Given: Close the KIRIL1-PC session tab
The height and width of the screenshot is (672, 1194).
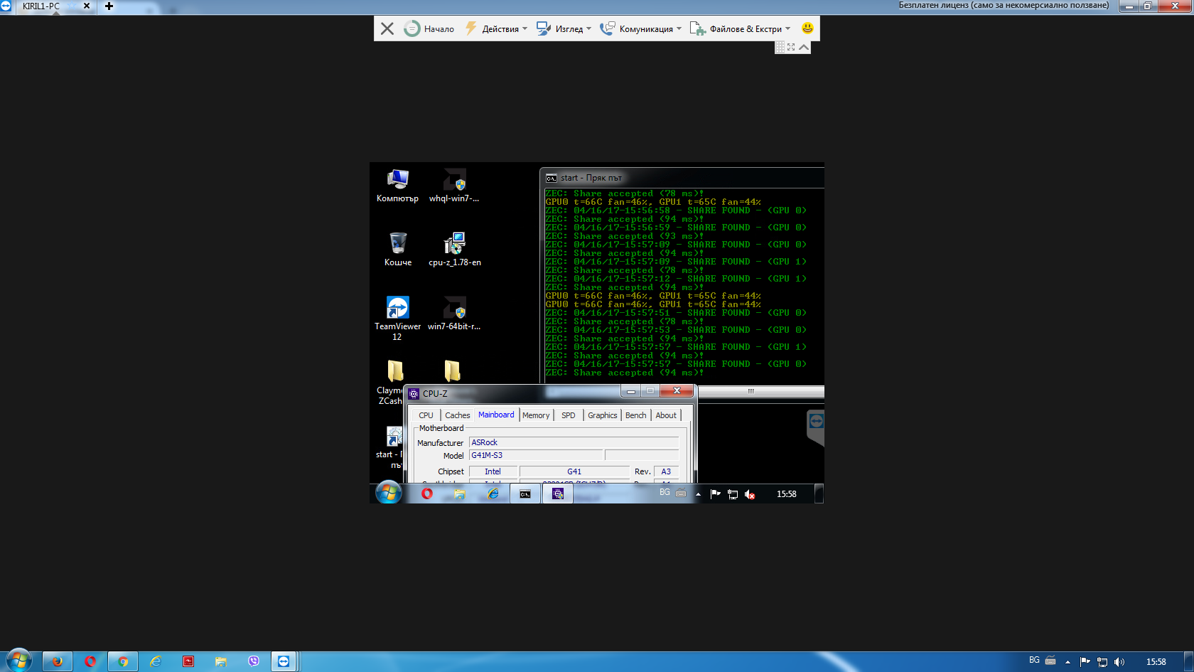Looking at the screenshot, I should tap(87, 6).
